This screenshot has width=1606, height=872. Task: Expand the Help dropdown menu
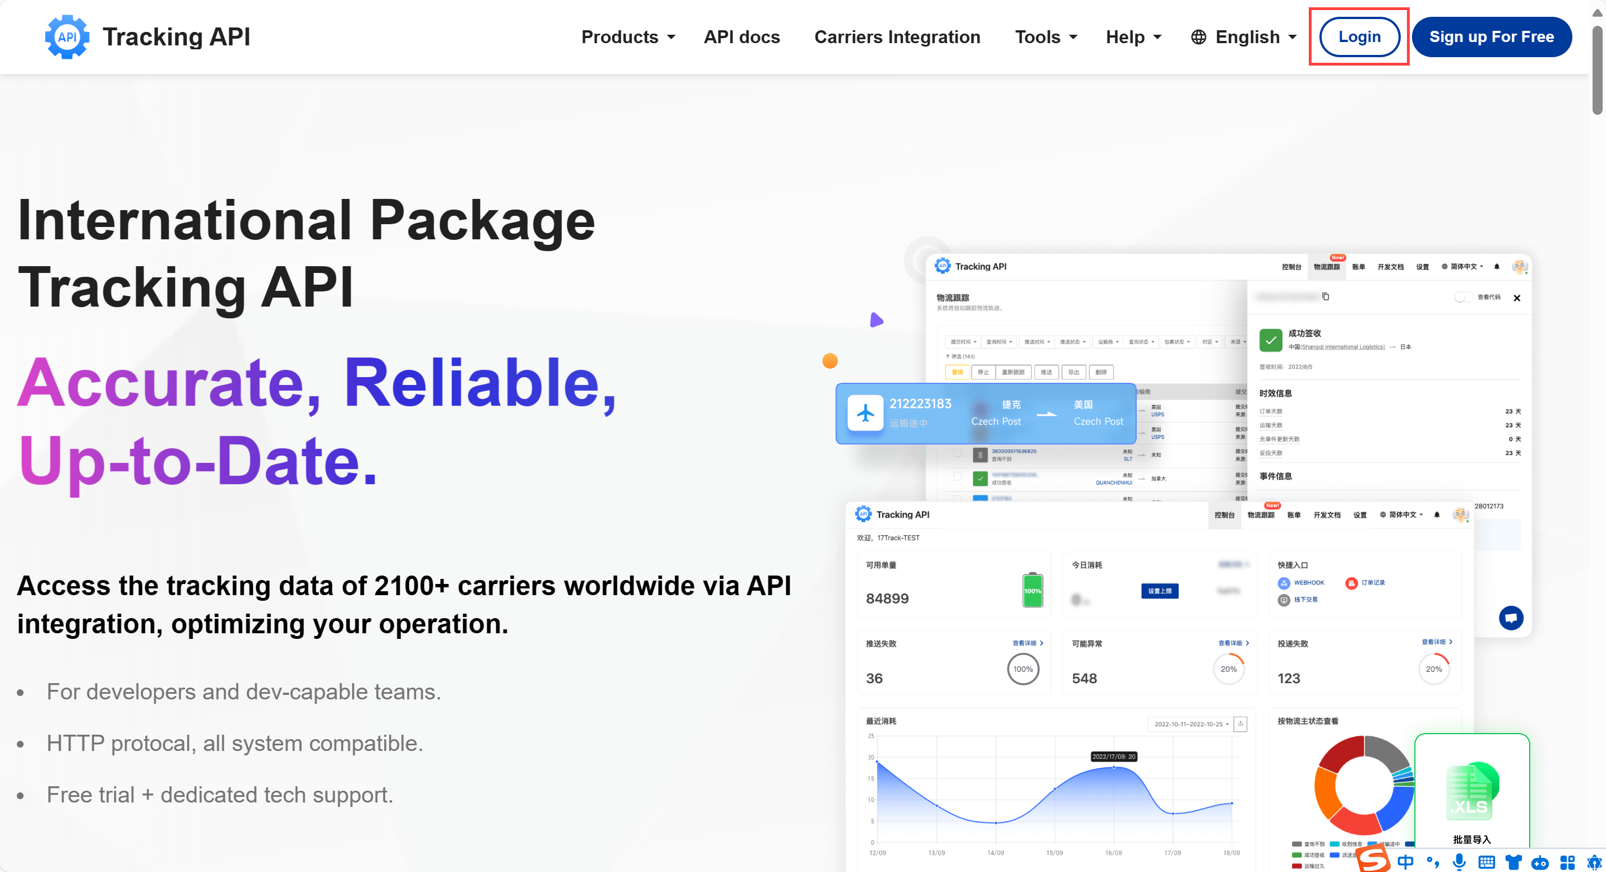[x=1133, y=37]
